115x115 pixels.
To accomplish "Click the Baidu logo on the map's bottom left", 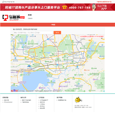I will pos(14,91).
